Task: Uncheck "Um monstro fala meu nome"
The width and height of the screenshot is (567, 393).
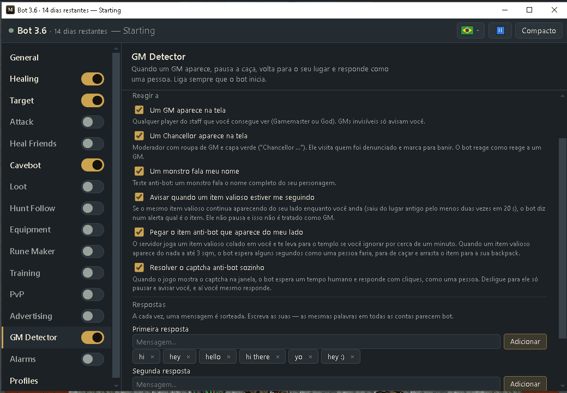Action: [139, 171]
